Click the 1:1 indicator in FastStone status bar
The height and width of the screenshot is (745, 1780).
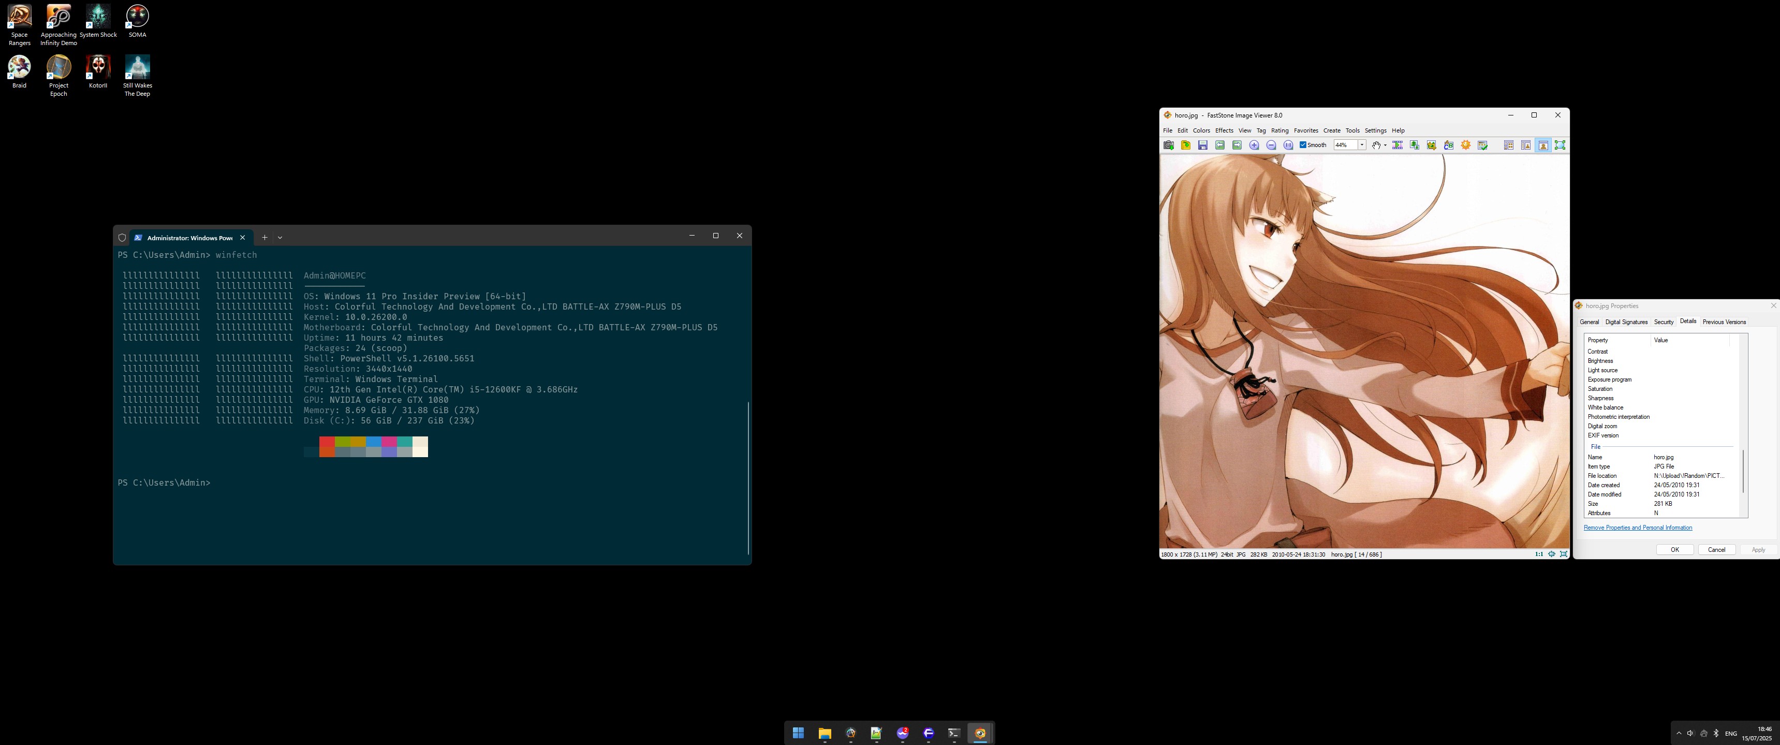(1539, 554)
